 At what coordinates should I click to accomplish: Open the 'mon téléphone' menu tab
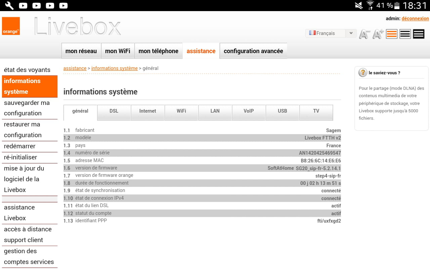(158, 51)
